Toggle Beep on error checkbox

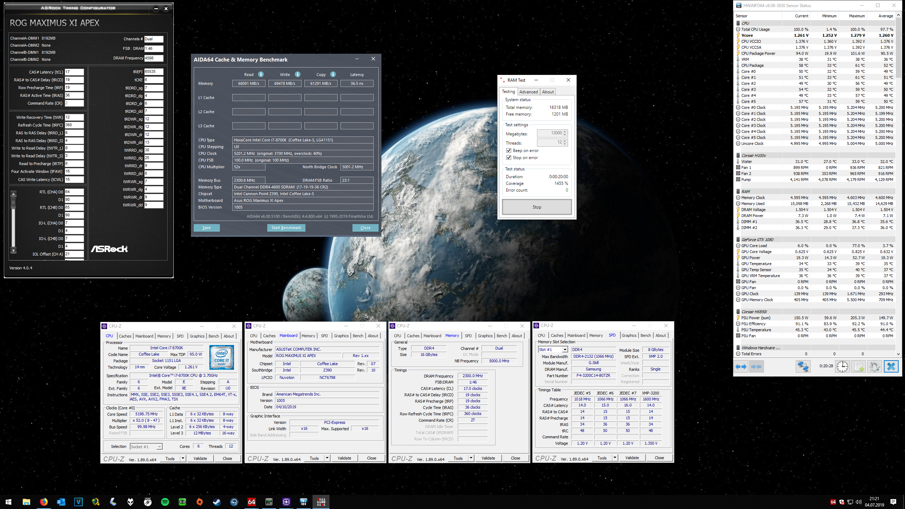coord(509,151)
